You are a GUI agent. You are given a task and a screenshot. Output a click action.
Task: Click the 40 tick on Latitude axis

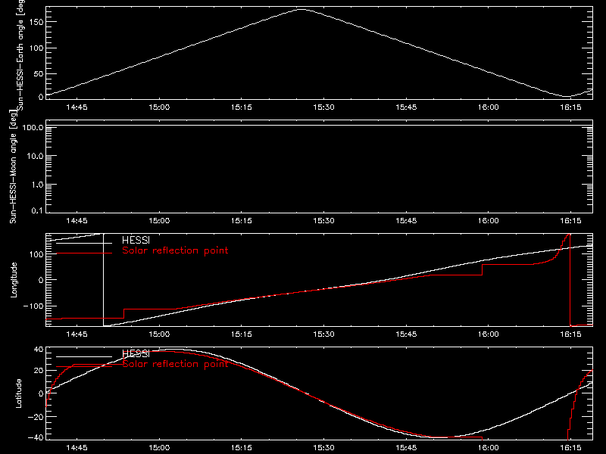click(x=39, y=350)
